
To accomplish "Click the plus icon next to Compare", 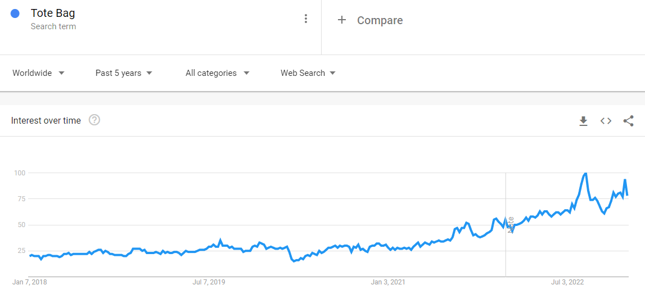I will [x=341, y=20].
